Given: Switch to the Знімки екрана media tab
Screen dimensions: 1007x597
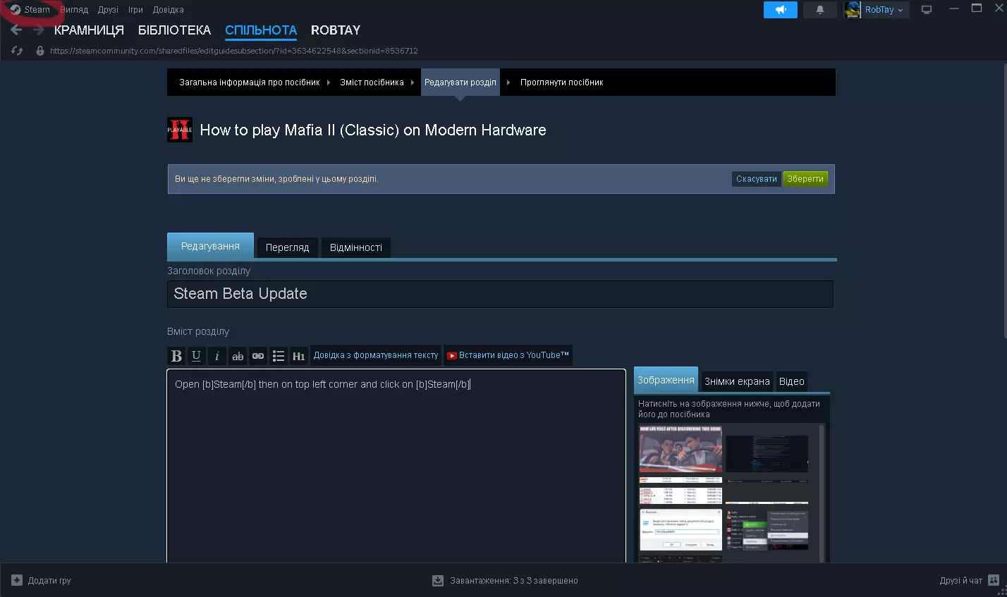Looking at the screenshot, I should tap(737, 381).
